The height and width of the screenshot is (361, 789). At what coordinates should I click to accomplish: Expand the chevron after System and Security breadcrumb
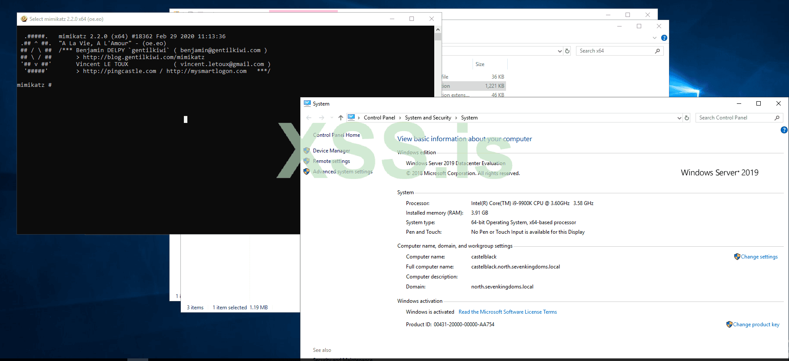[x=456, y=118]
